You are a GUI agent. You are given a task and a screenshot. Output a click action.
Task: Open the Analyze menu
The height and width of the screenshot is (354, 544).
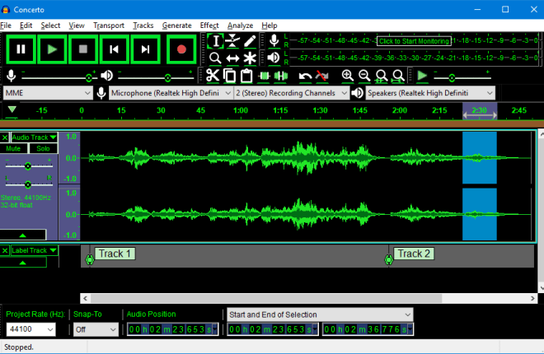tap(240, 26)
